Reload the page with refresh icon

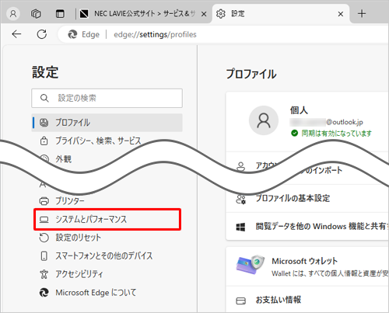[42, 34]
